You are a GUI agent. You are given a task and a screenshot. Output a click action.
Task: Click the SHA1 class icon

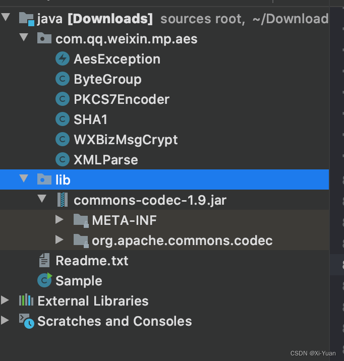pyautogui.click(x=63, y=119)
